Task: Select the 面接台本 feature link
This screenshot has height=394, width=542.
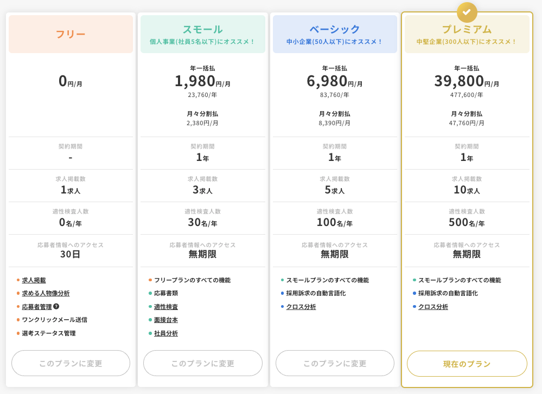Action: [x=166, y=320]
